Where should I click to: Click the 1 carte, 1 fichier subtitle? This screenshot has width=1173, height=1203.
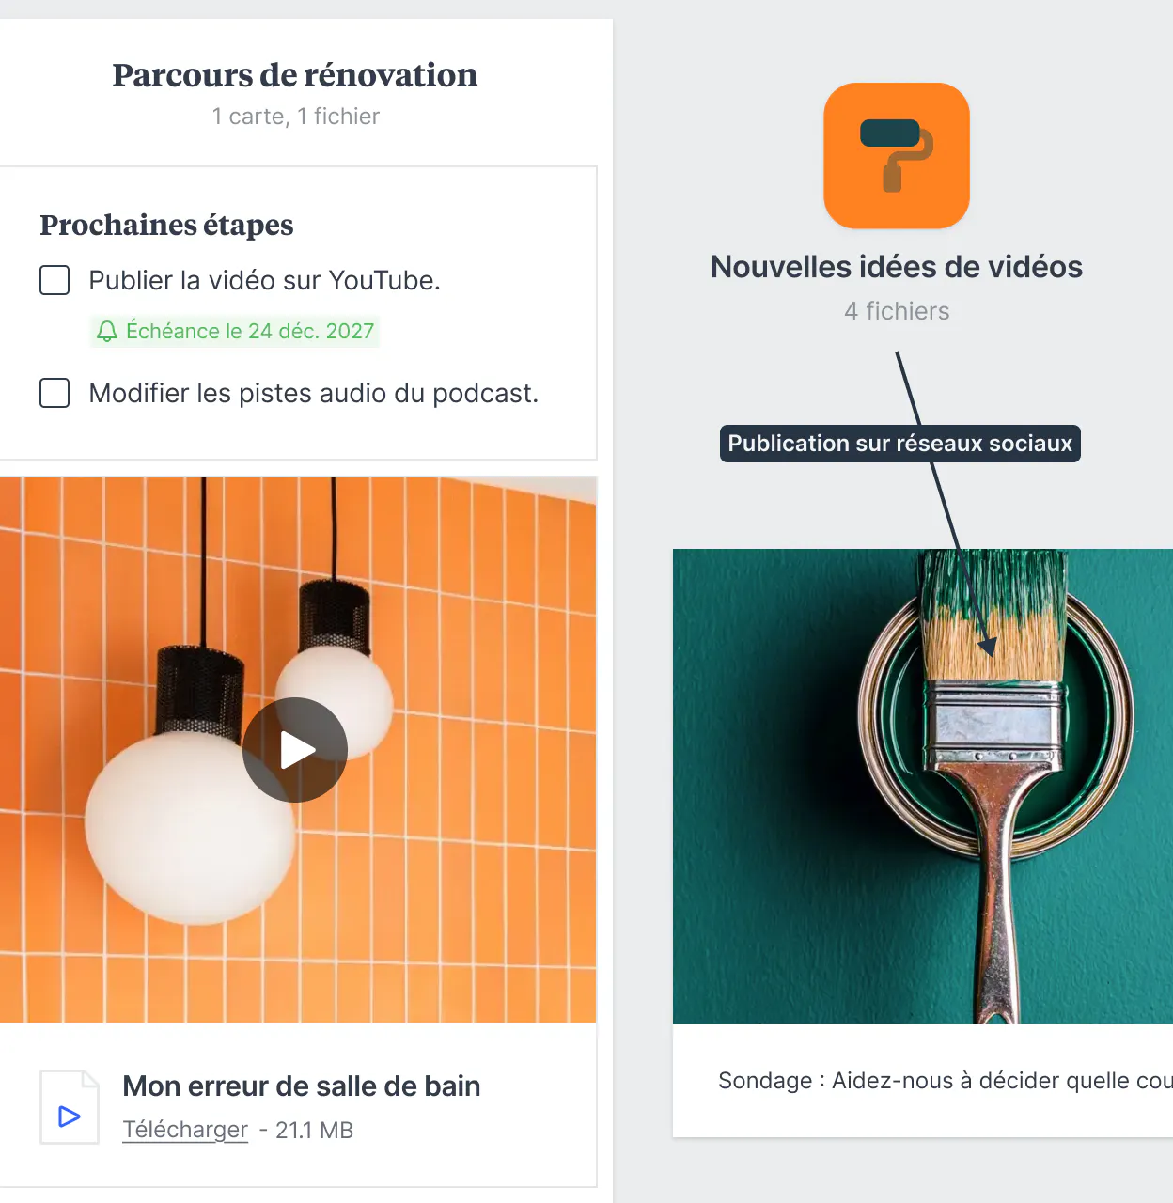pos(296,117)
